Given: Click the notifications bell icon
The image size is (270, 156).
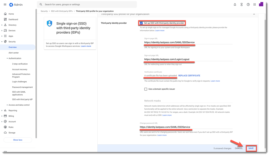Looking at the screenshot, I should tap(235, 5).
